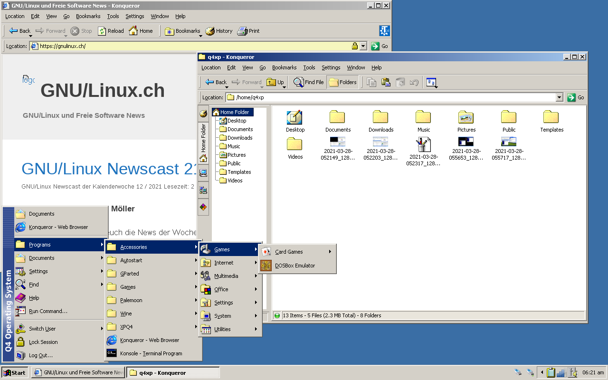Select DOSBox Emulator from Games submenu
This screenshot has width=608, height=380.
tap(294, 266)
